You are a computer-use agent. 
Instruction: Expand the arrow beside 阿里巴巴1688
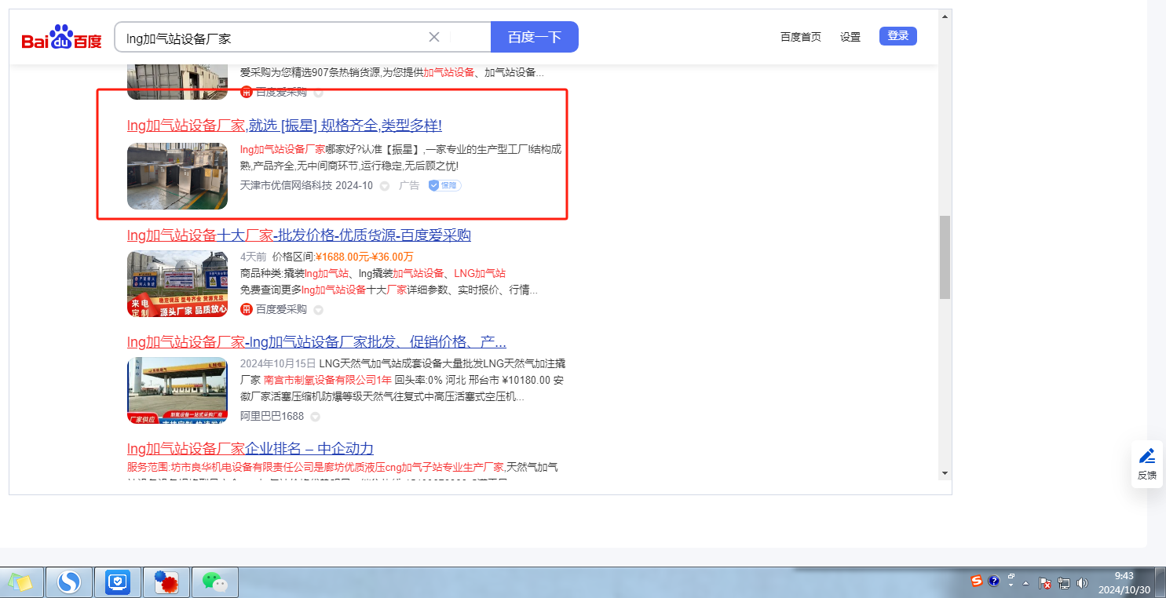tap(315, 417)
